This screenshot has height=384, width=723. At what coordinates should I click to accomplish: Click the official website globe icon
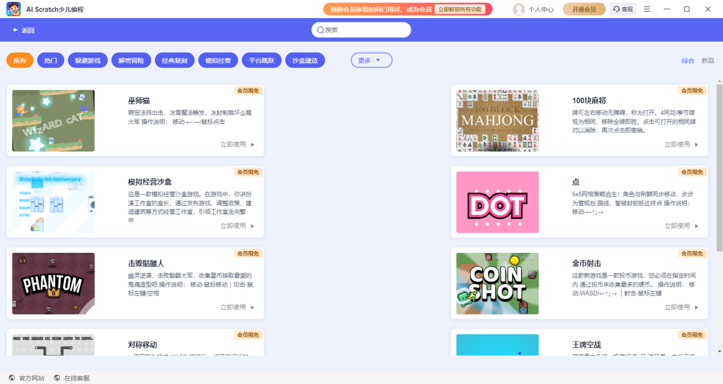pyautogui.click(x=12, y=378)
